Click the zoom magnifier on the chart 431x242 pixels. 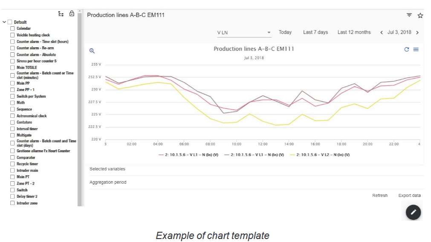click(92, 51)
